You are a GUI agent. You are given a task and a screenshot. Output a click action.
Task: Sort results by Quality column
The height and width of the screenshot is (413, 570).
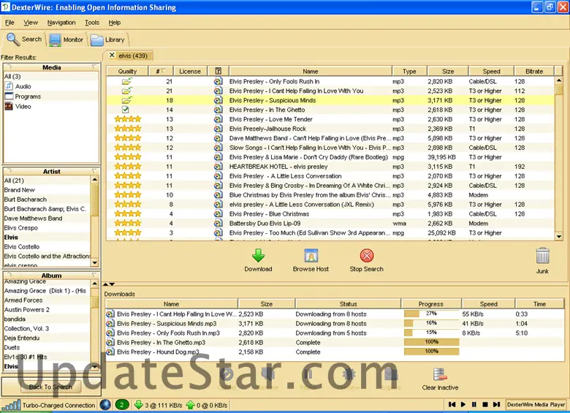click(x=127, y=71)
